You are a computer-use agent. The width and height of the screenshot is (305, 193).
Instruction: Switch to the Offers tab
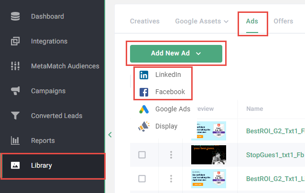pyautogui.click(x=283, y=21)
